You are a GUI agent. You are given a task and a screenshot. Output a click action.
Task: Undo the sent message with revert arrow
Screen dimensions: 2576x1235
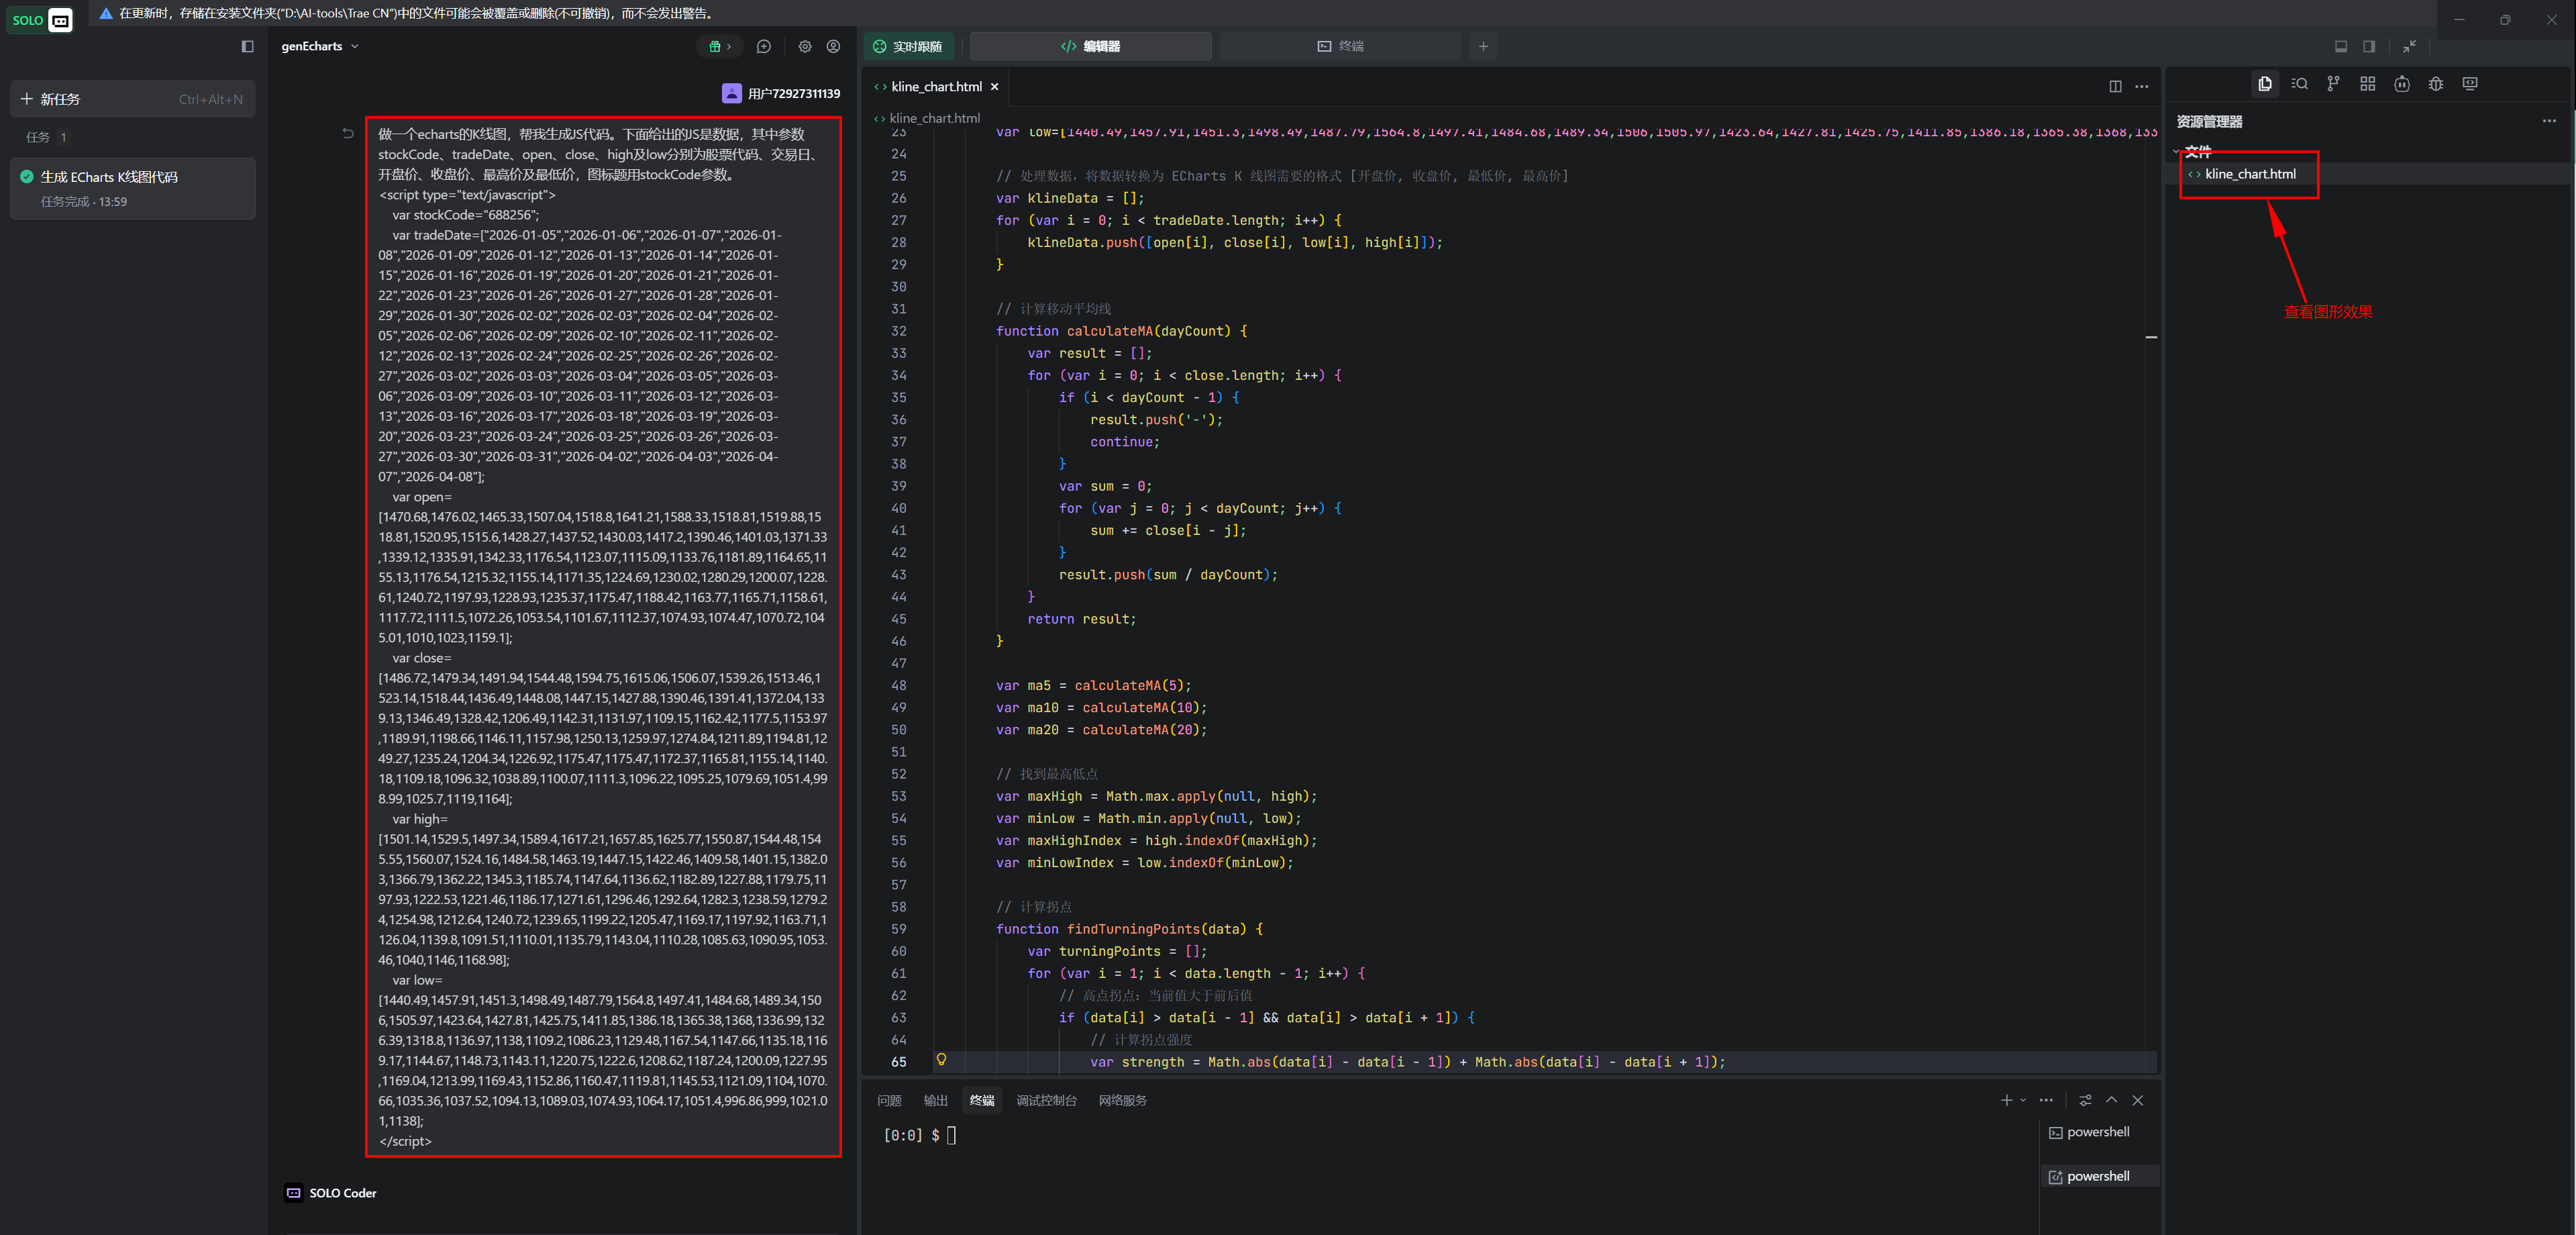pos(348,133)
